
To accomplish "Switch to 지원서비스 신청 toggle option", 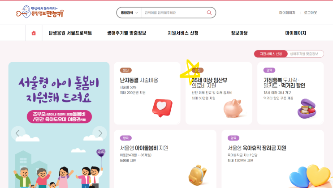I will tap(271, 54).
